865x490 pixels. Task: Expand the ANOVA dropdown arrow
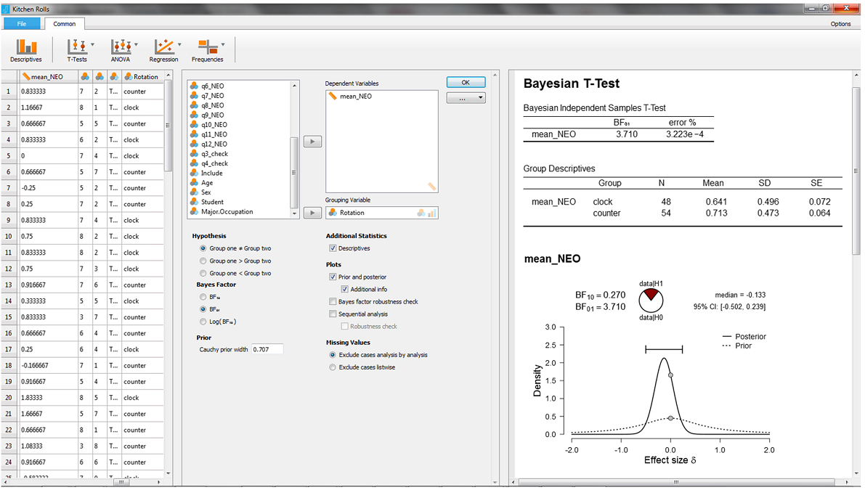(x=137, y=45)
